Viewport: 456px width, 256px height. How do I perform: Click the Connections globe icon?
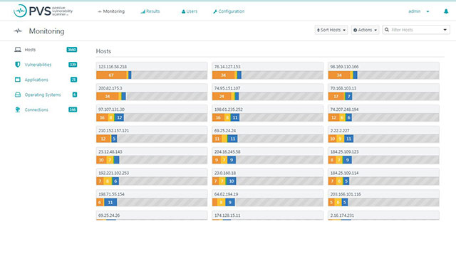[18, 110]
